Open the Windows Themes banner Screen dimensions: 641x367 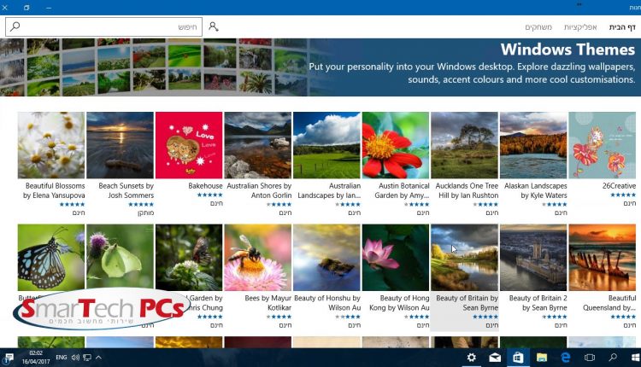click(320, 67)
